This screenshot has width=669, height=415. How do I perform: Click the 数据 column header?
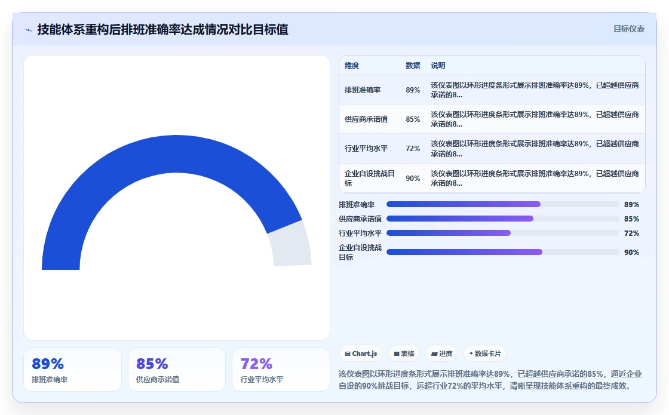(x=413, y=66)
